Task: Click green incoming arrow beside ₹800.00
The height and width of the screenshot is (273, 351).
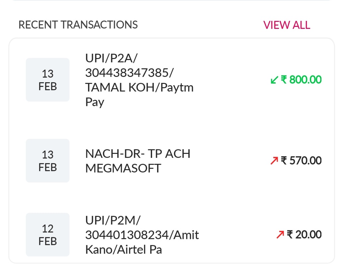Action: [x=274, y=80]
